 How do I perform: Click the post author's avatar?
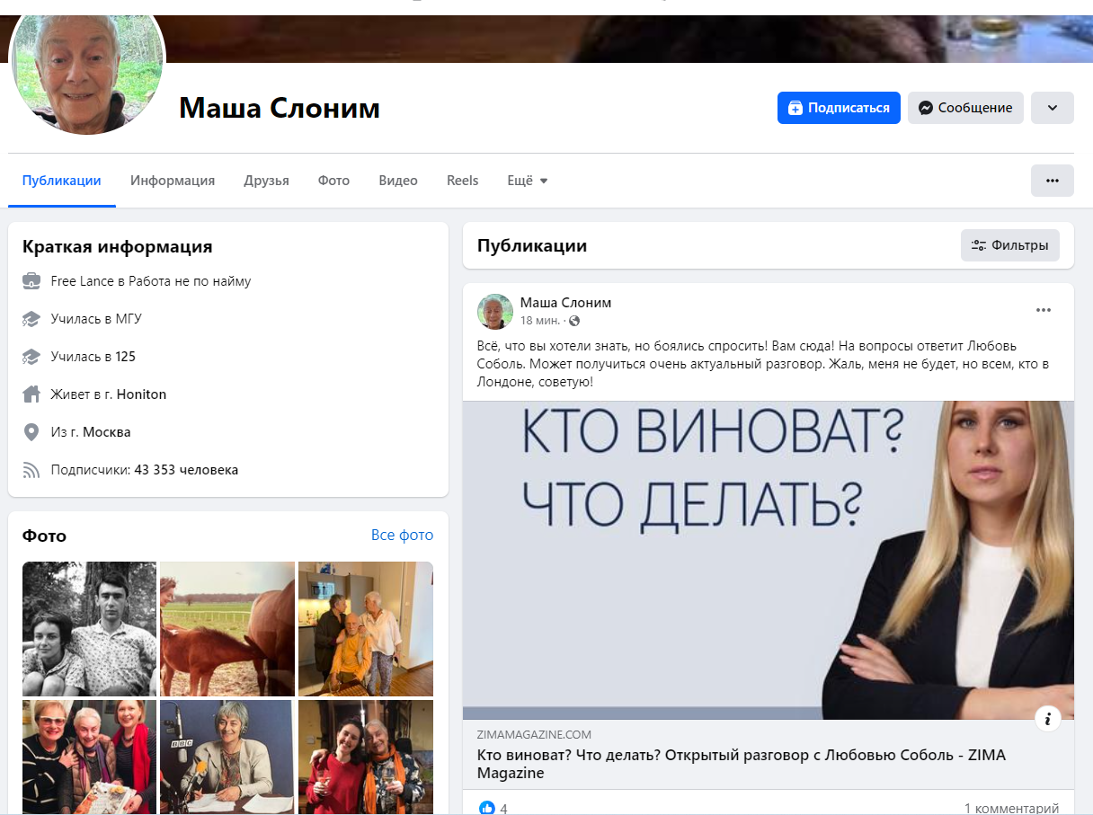(x=495, y=312)
